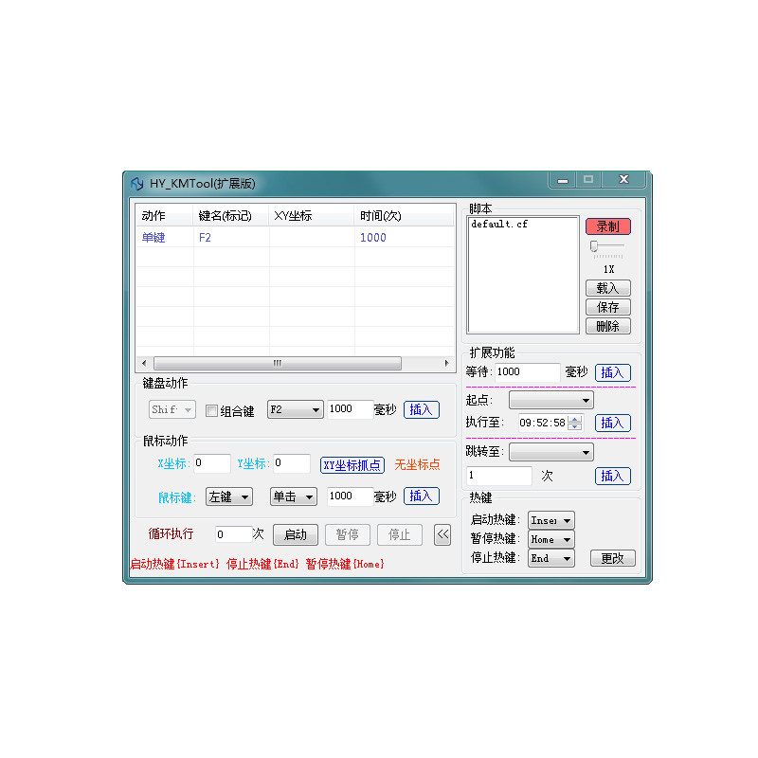Click the 执行至 time up spinner arrow

[x=575, y=419]
